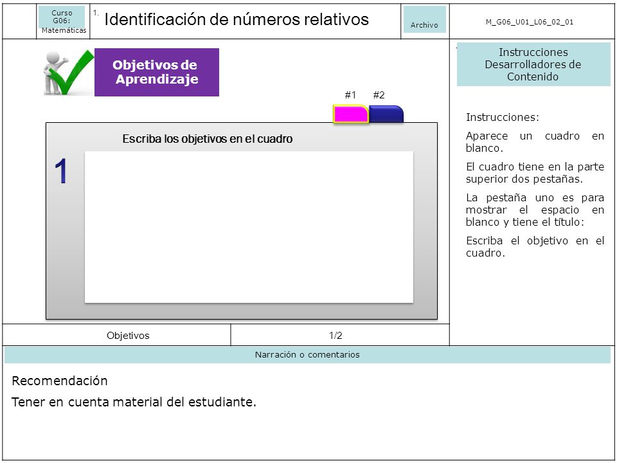The width and height of the screenshot is (617, 463).
Task: Click the '#2' tab label
Action: coord(379,95)
